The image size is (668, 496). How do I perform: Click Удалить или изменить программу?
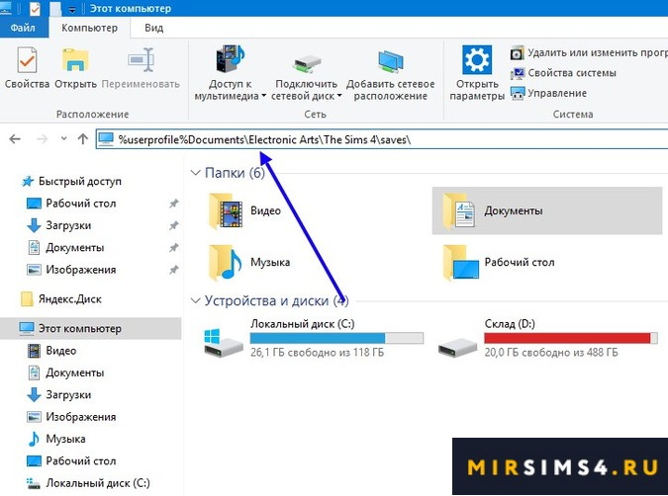pos(589,52)
